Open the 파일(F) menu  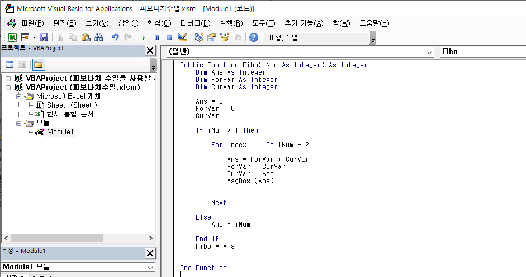pyautogui.click(x=32, y=23)
